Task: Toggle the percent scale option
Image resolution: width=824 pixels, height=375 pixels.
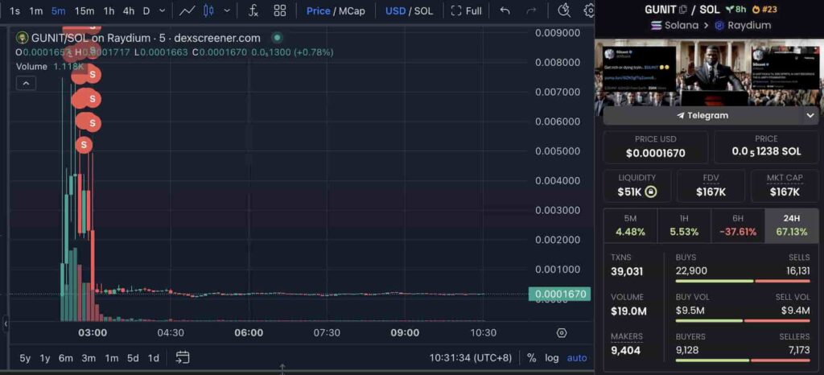Action: tap(531, 357)
